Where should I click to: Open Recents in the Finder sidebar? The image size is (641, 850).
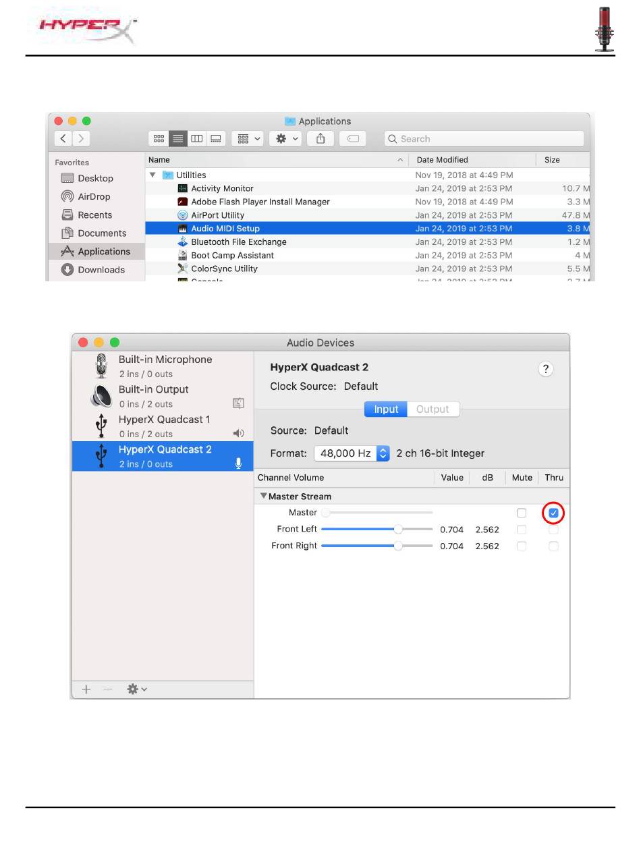[95, 215]
